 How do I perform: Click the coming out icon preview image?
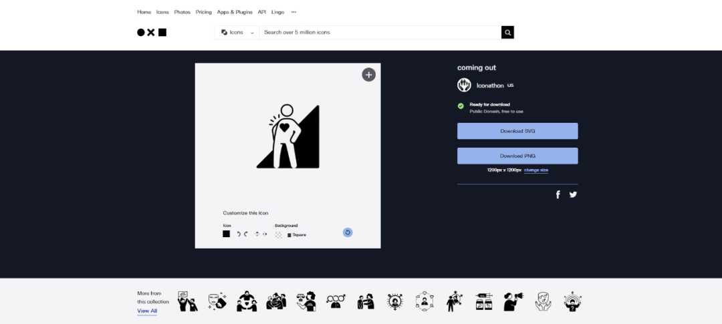pyautogui.click(x=287, y=137)
